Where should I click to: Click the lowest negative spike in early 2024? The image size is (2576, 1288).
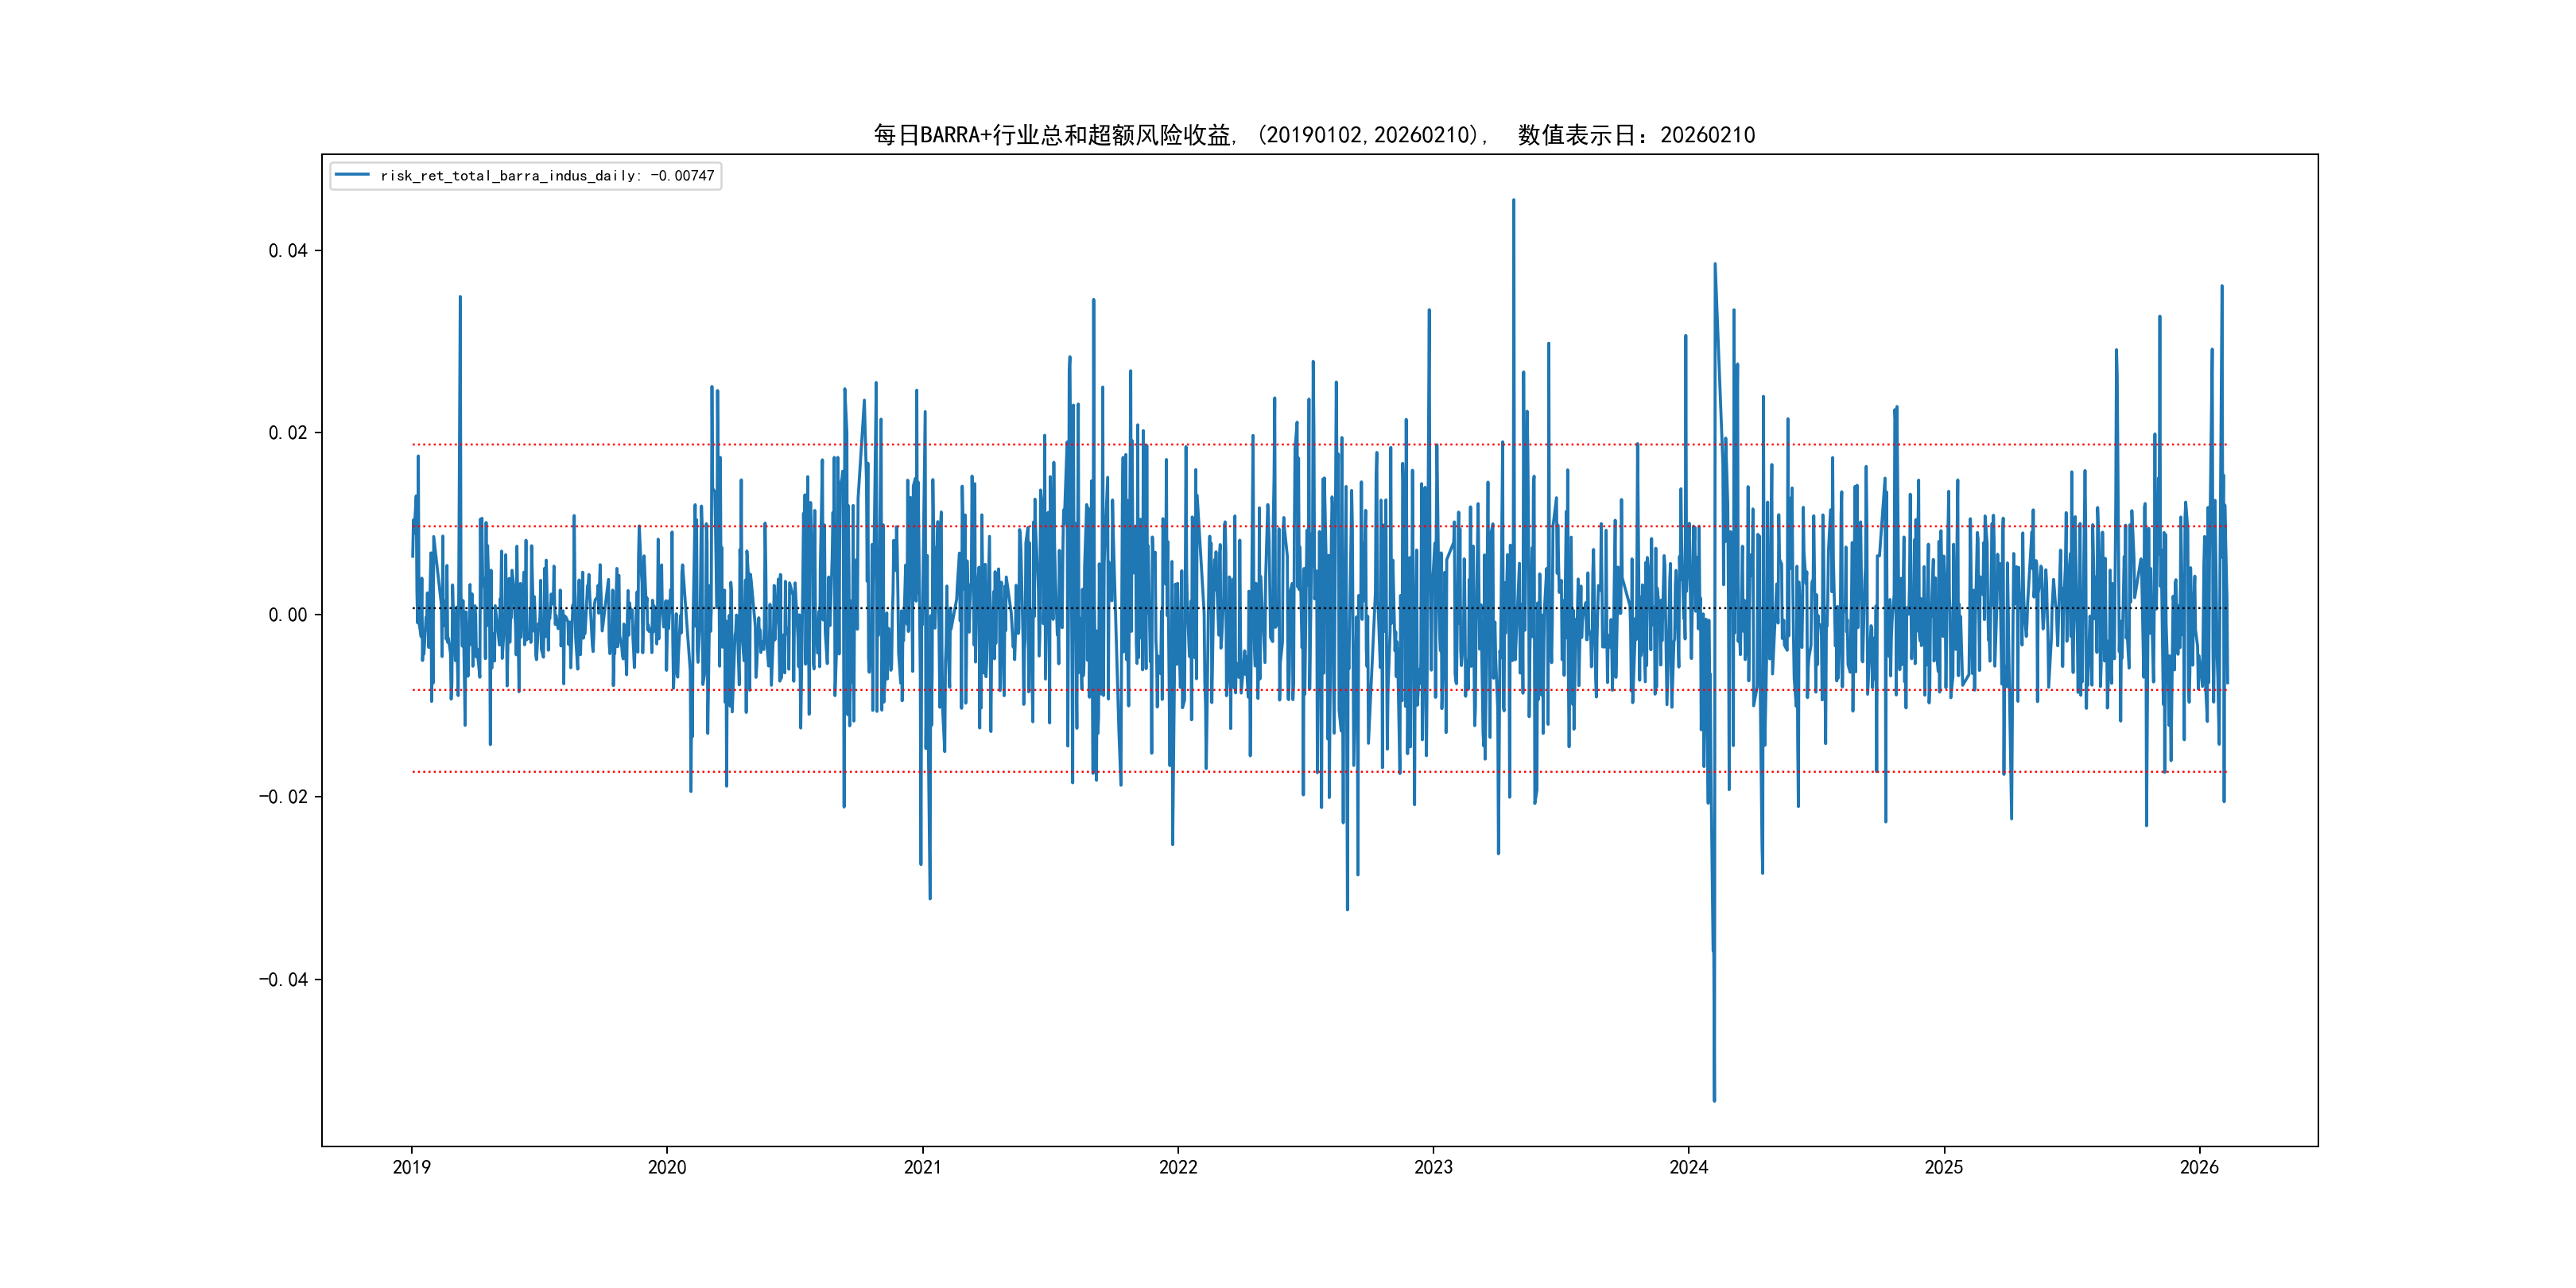(1714, 1098)
